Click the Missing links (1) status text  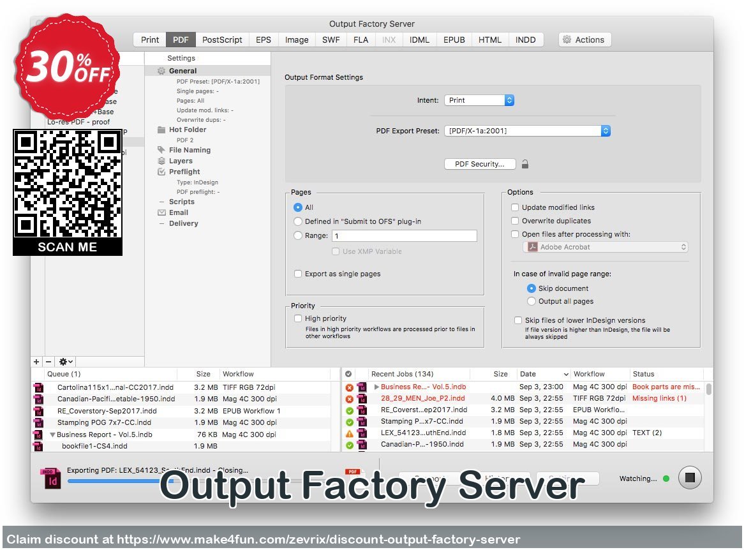pyautogui.click(x=659, y=398)
